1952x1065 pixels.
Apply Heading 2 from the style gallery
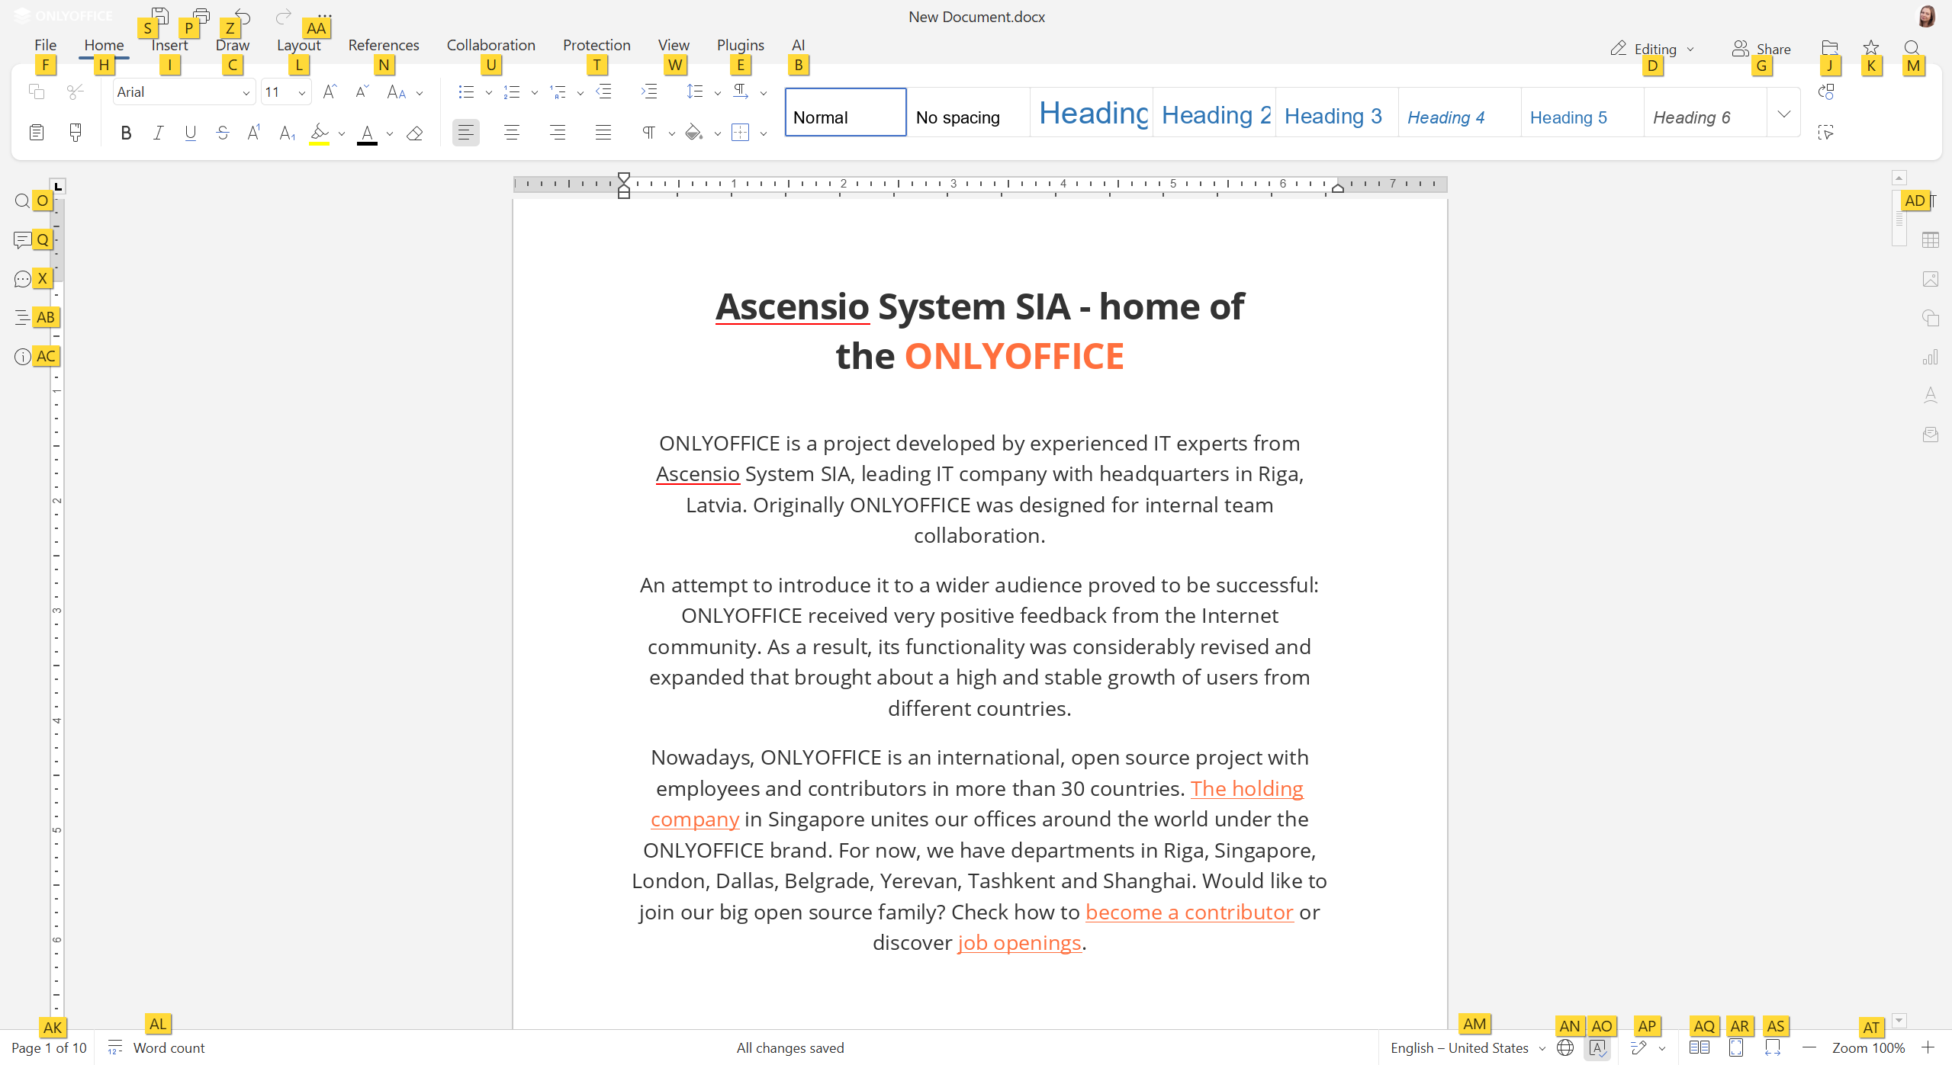(1213, 114)
